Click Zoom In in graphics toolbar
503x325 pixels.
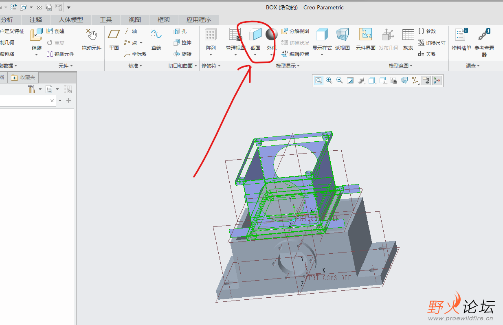(329, 81)
